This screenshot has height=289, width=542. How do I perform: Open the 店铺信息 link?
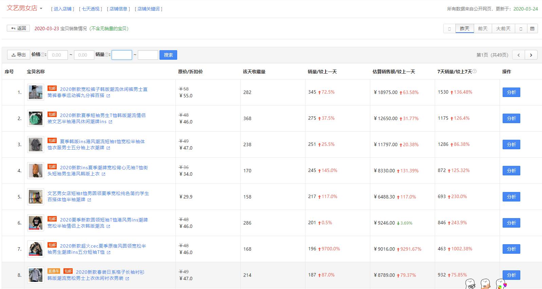click(118, 9)
